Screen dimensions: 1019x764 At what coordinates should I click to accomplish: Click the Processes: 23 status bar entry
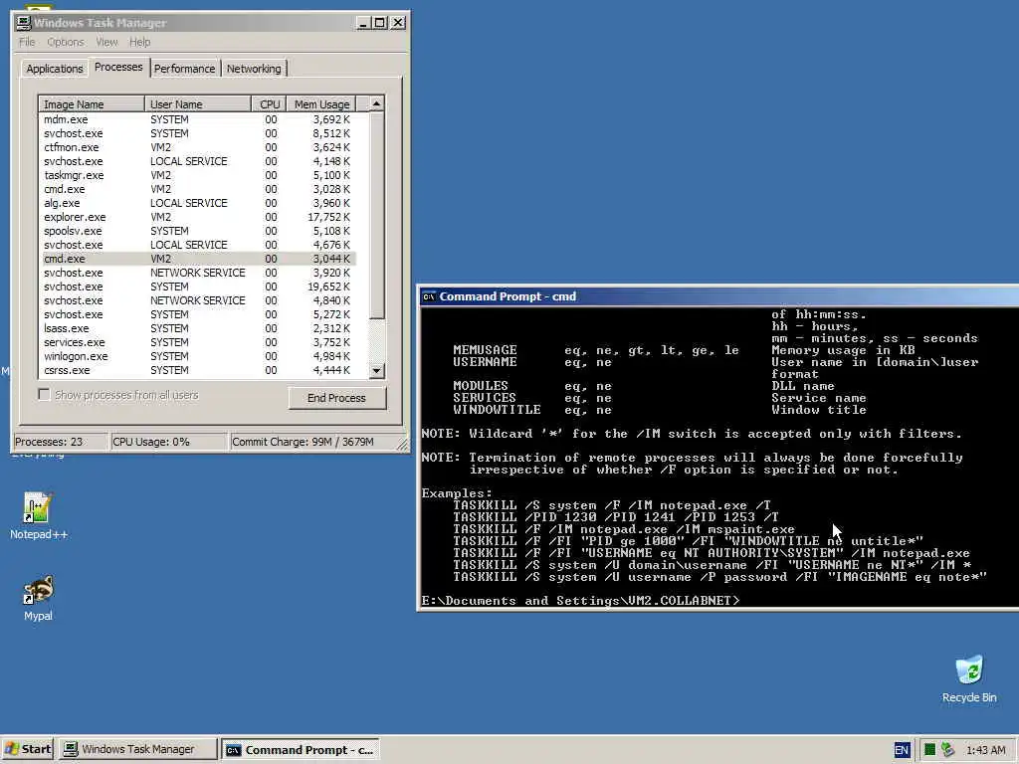tap(61, 442)
